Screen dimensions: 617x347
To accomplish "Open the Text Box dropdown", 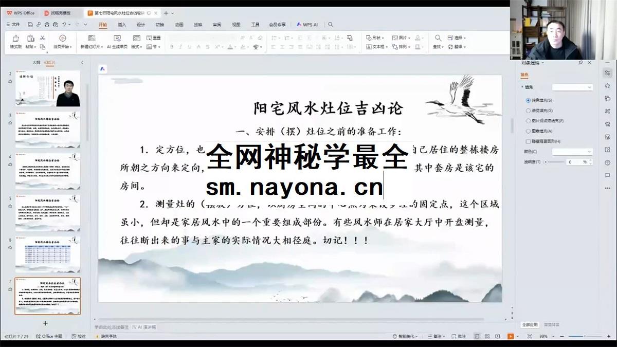I will [377, 47].
